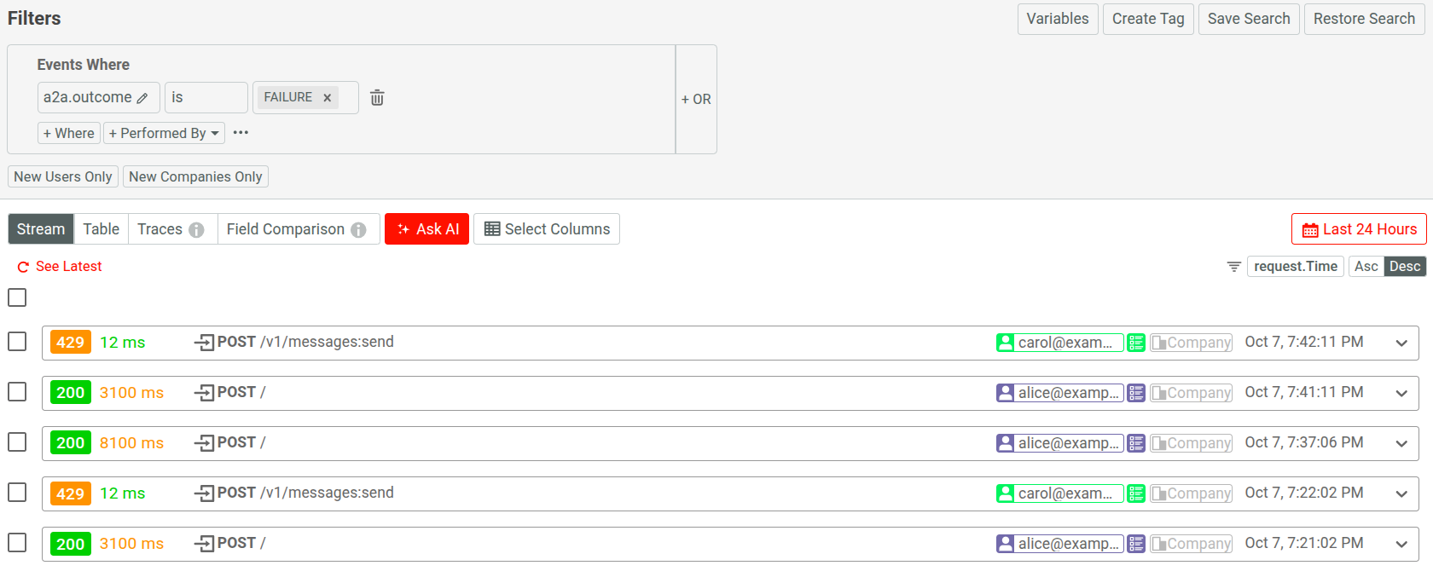Click Company tag in 7:37:06 PM row
Image resolution: width=1433 pixels, height=577 pixels.
(1191, 443)
